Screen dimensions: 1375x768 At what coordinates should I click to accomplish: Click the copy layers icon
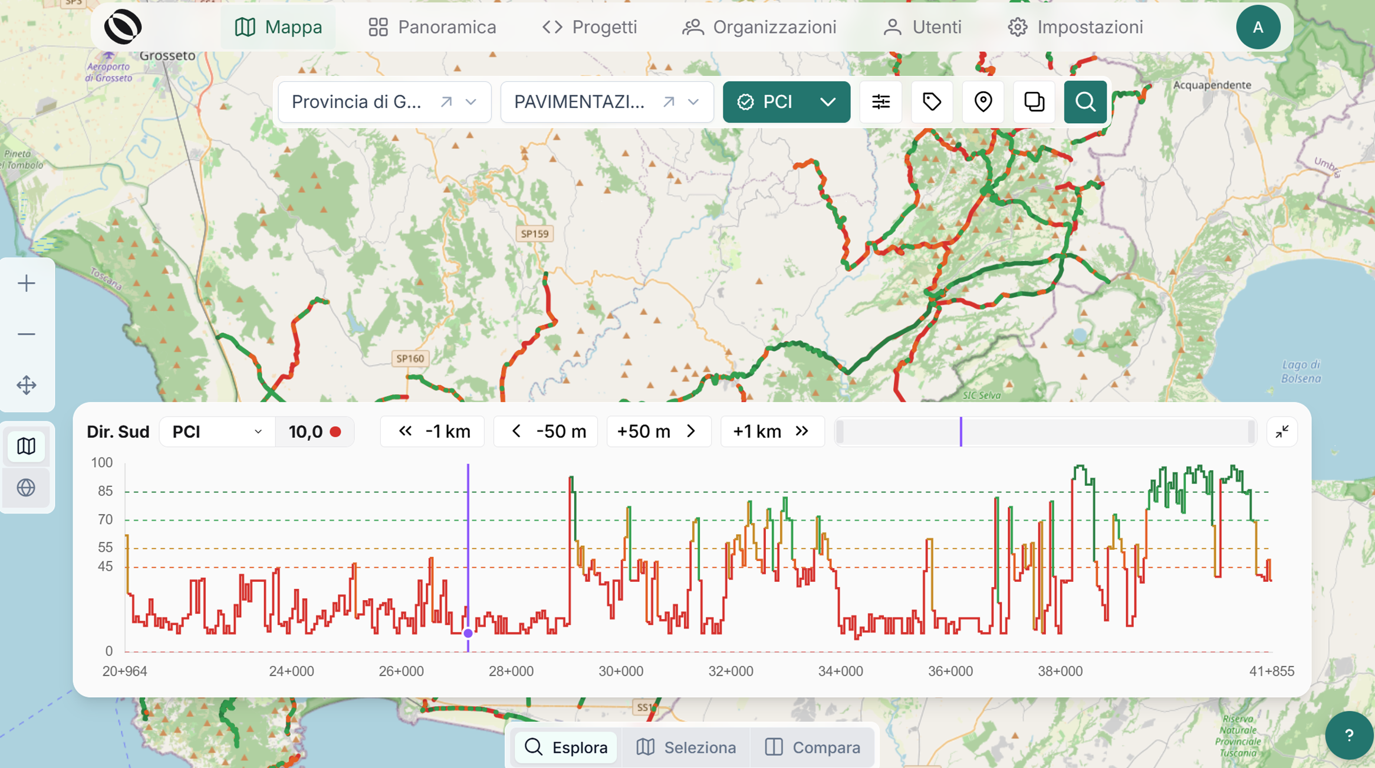pyautogui.click(x=1034, y=102)
